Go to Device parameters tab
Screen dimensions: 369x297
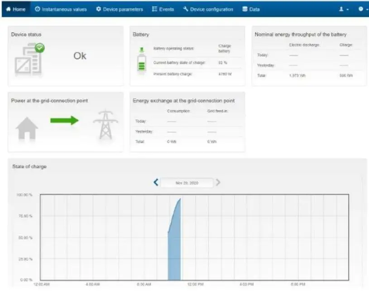click(x=120, y=9)
